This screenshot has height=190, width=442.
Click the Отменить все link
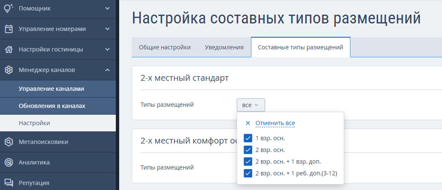[275, 123]
